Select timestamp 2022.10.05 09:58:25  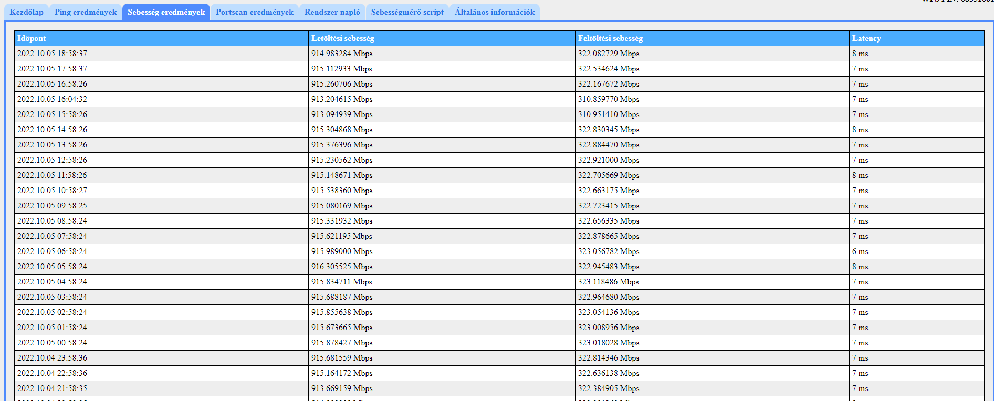[x=53, y=206]
